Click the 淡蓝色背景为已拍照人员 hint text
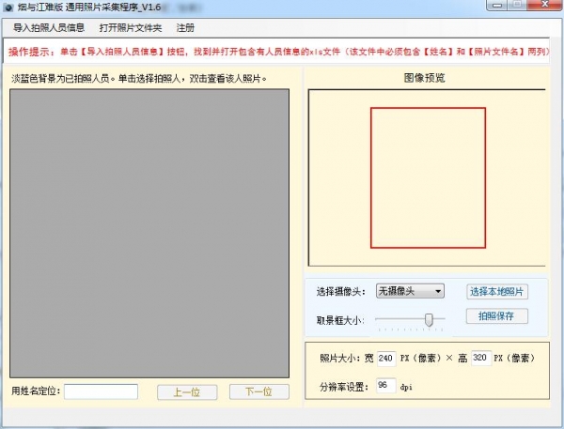 tap(139, 78)
